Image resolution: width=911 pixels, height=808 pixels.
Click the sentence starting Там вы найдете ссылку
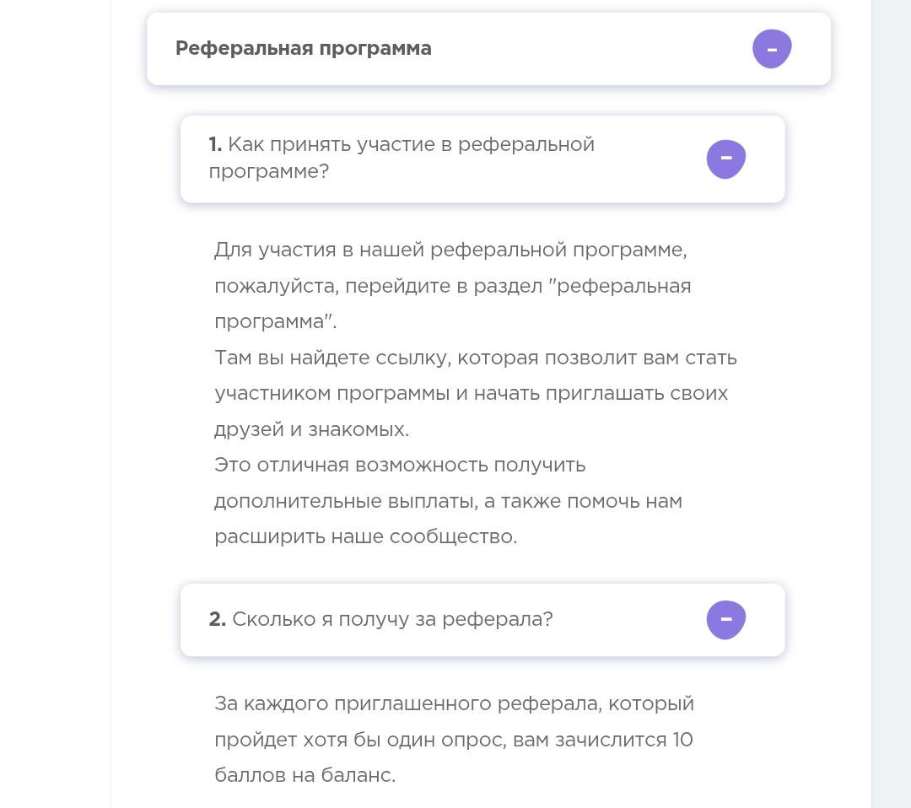coord(475,393)
